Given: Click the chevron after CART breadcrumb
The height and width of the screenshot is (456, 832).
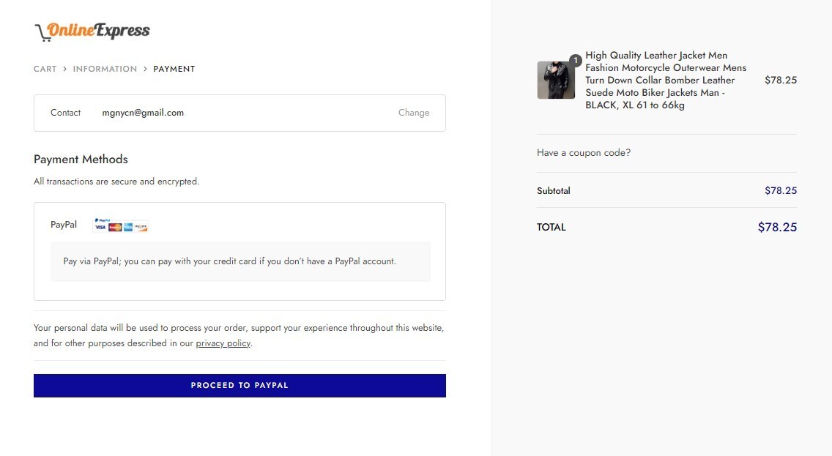Looking at the screenshot, I should point(64,69).
